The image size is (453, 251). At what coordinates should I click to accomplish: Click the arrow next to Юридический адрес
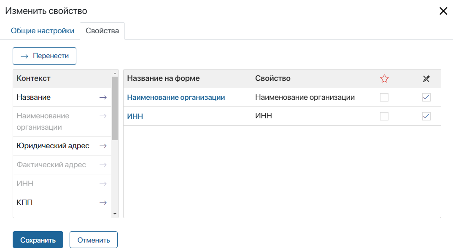coord(103,146)
